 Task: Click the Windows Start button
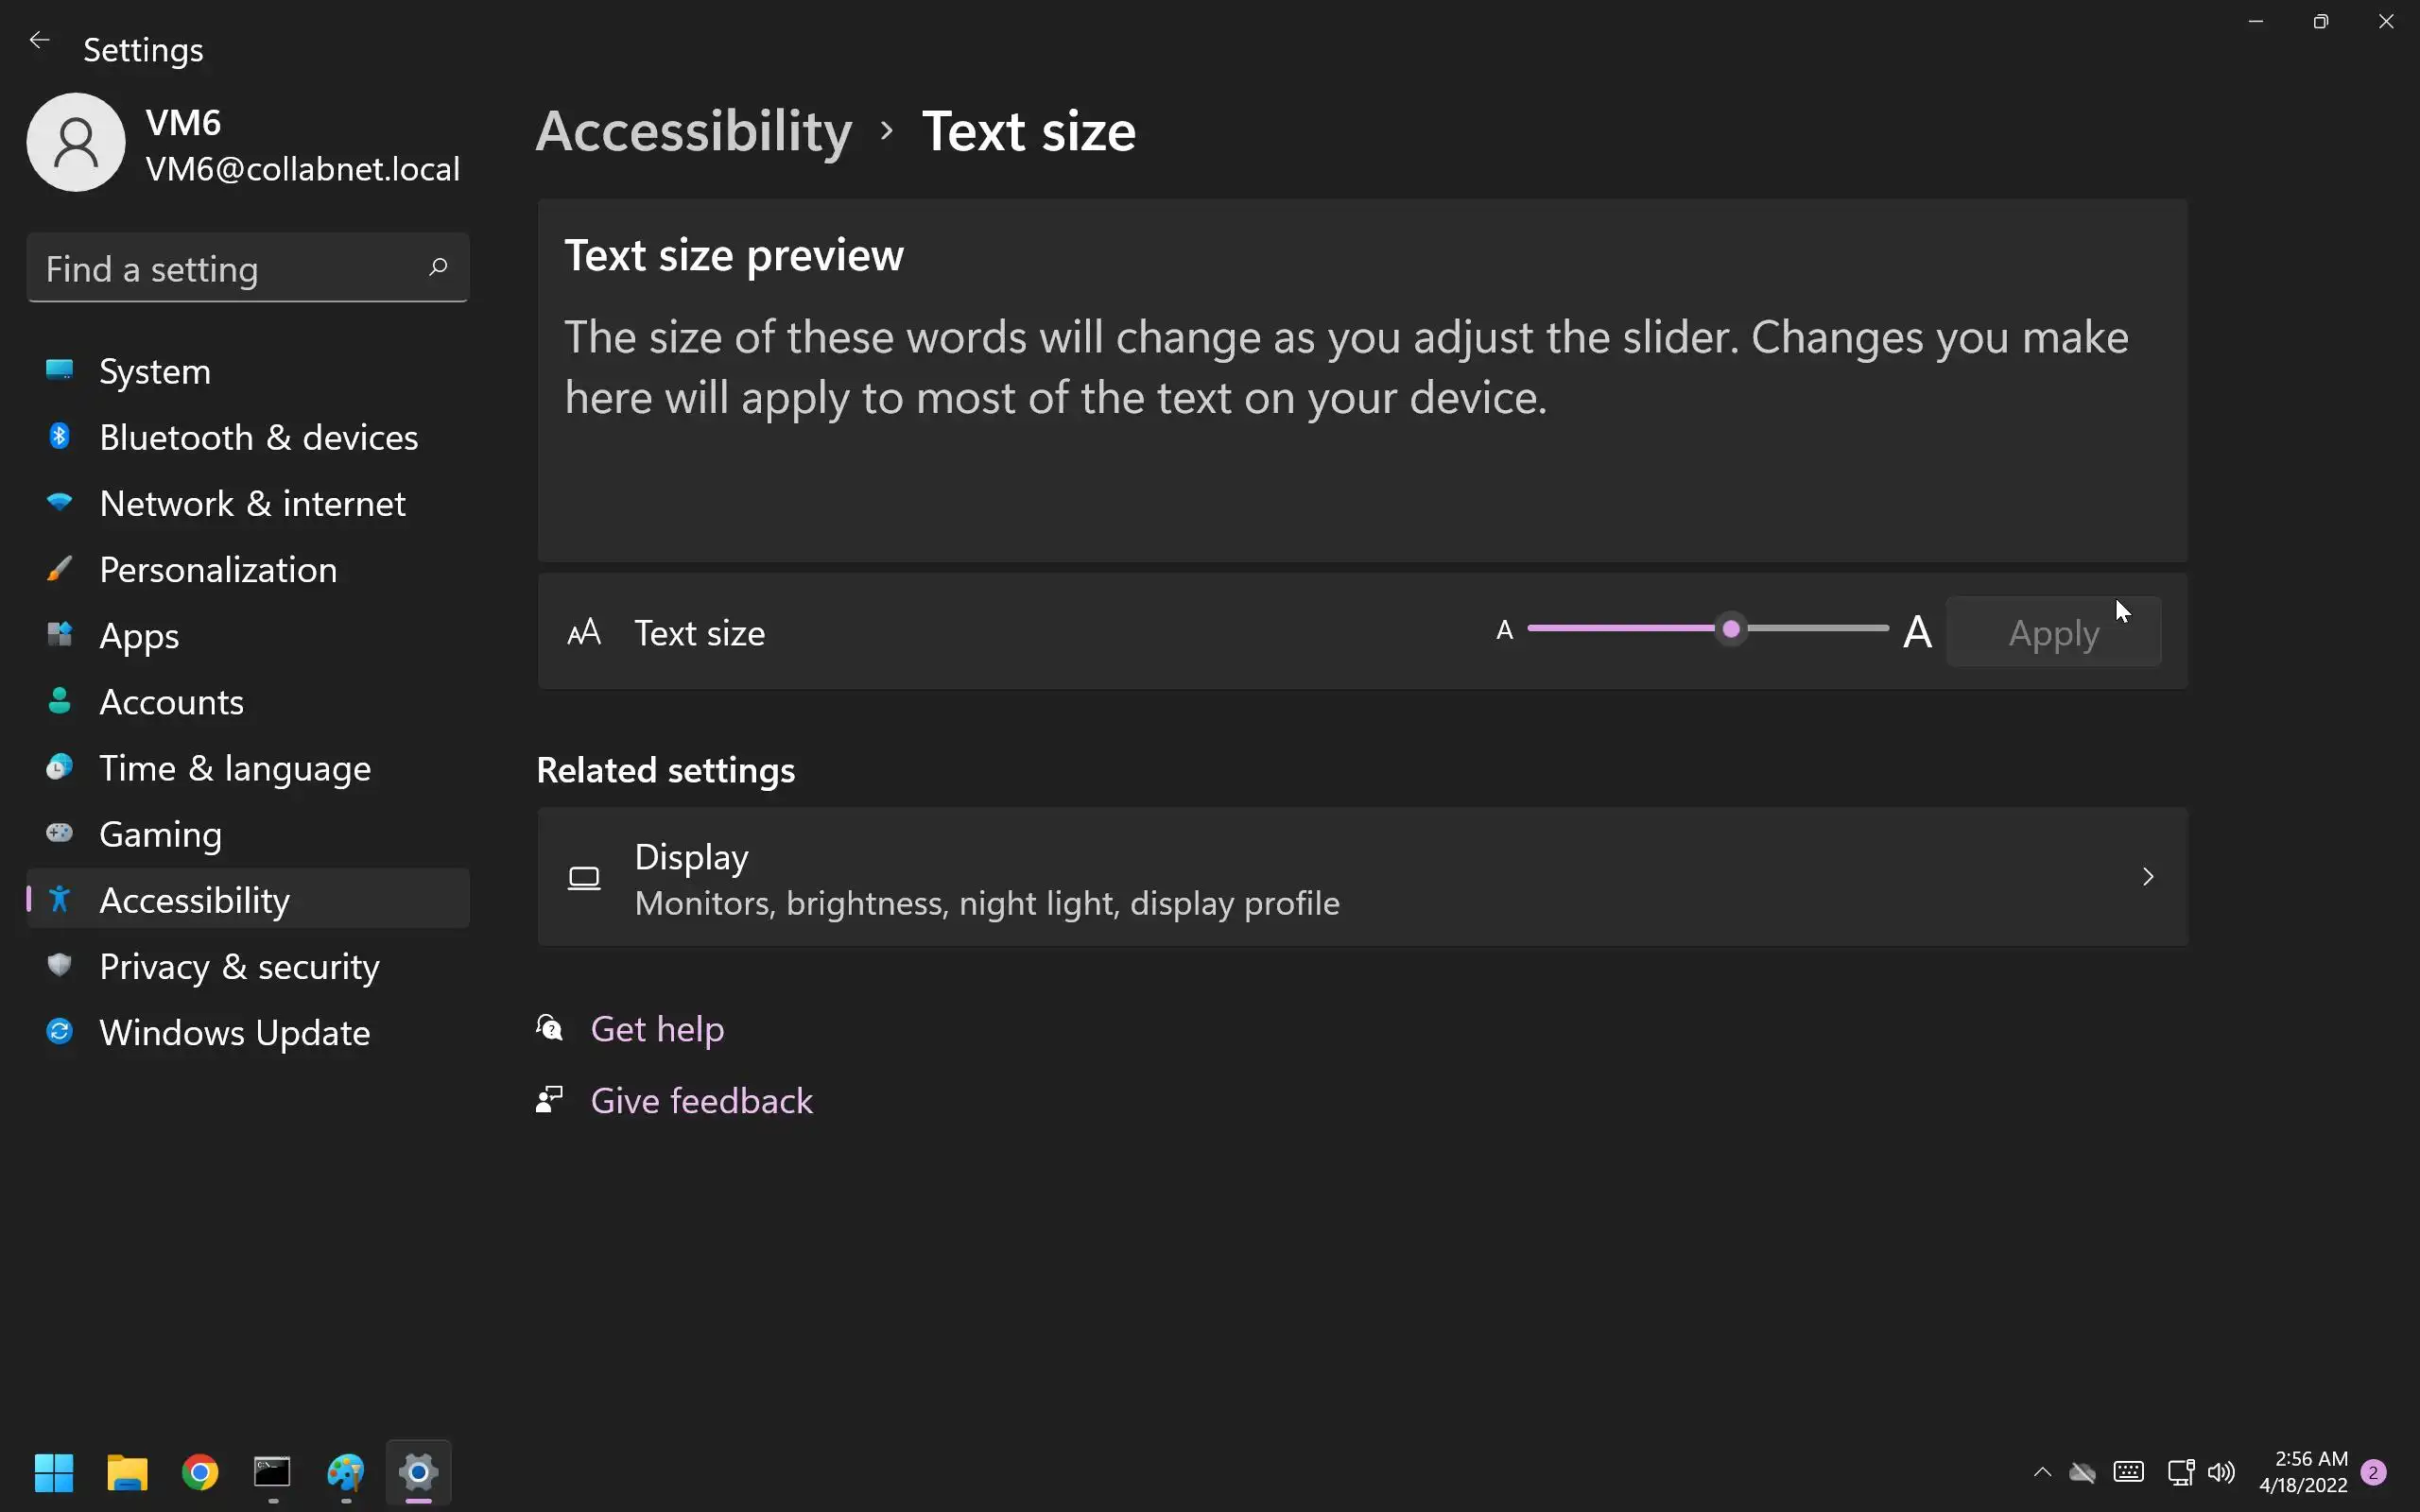point(54,1472)
